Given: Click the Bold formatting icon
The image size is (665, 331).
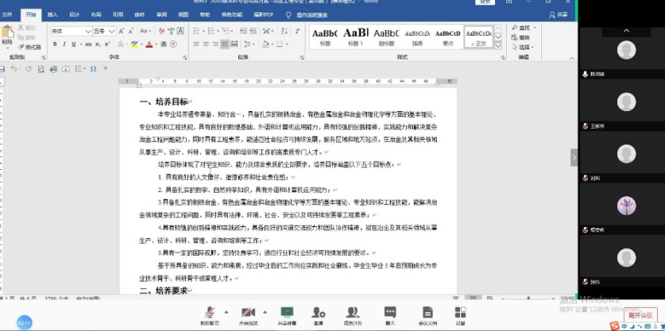Looking at the screenshot, I should pyautogui.click(x=54, y=45).
